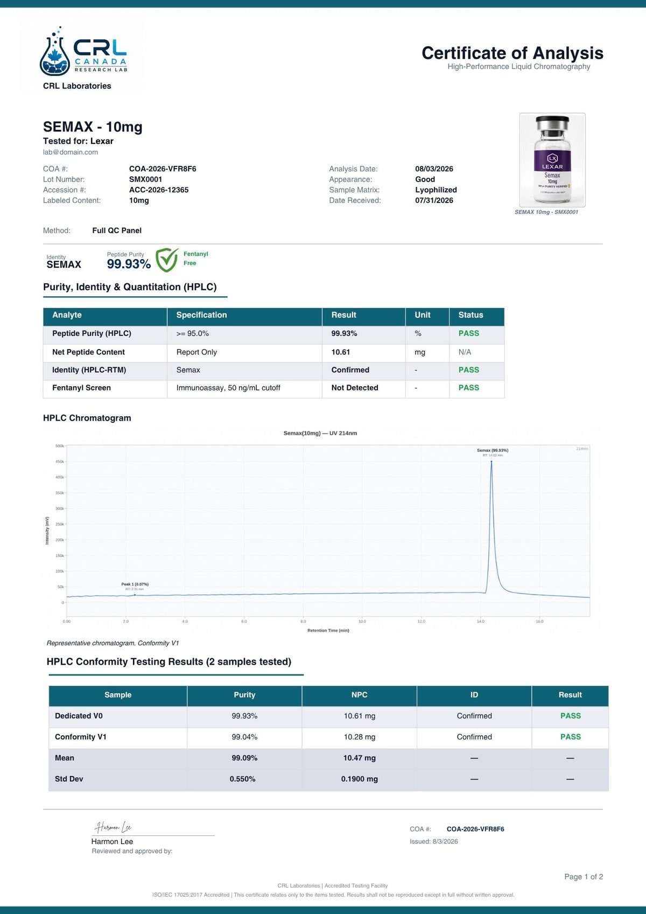Click 'HPLC Conformity Testing Results' heading
The height and width of the screenshot is (914, 646).
point(169,662)
